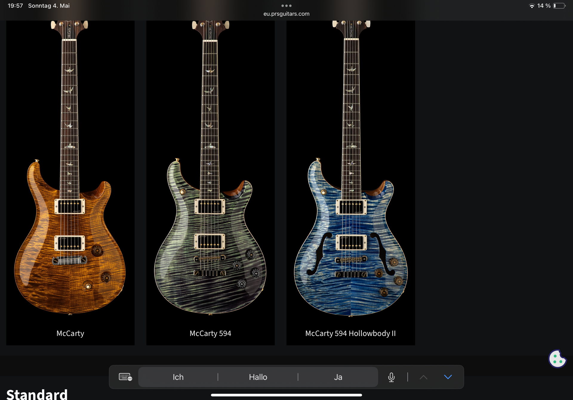Viewport: 573px width, 400px height.
Task: Tap the '14 %' battery percentage
Action: (544, 6)
